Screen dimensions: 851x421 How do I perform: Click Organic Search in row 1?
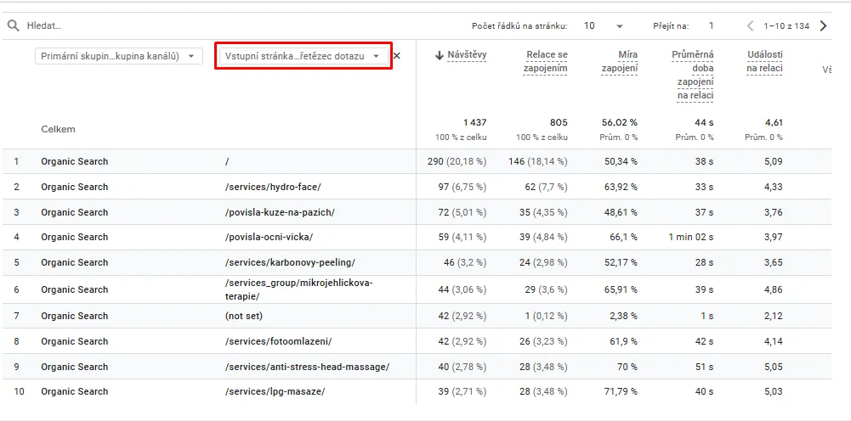point(74,161)
